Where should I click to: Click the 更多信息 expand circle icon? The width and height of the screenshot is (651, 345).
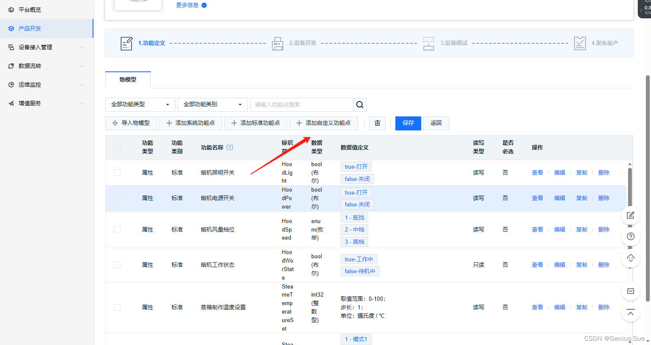pos(204,5)
